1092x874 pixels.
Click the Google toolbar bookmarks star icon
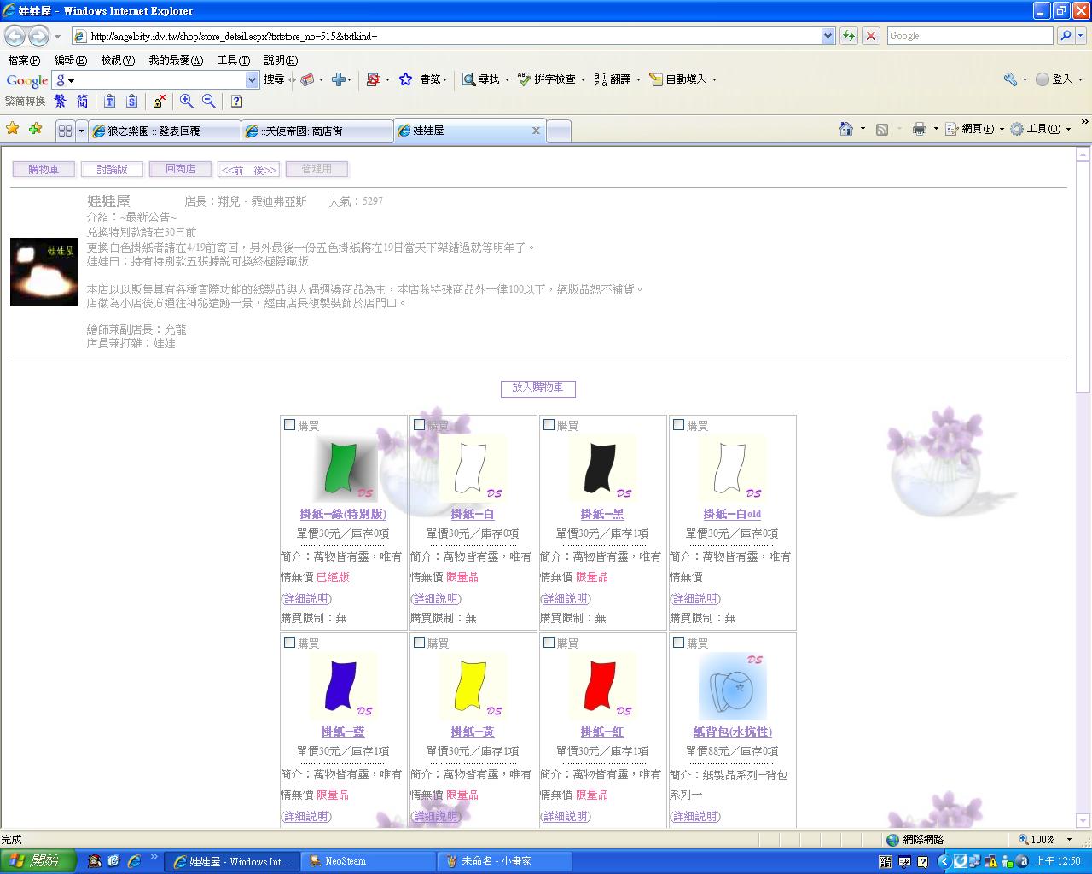[406, 79]
